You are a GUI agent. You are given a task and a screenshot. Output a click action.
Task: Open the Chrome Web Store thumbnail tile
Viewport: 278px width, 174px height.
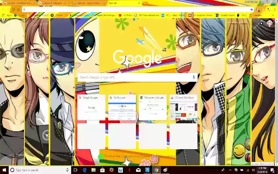coord(183,107)
